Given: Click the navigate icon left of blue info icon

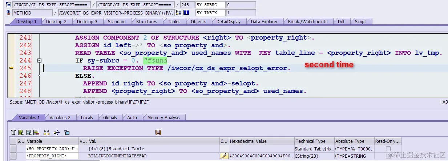Looking at the screenshot, I should (178, 13).
